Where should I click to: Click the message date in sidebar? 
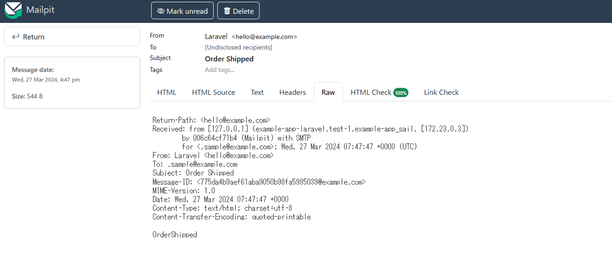[x=46, y=79]
